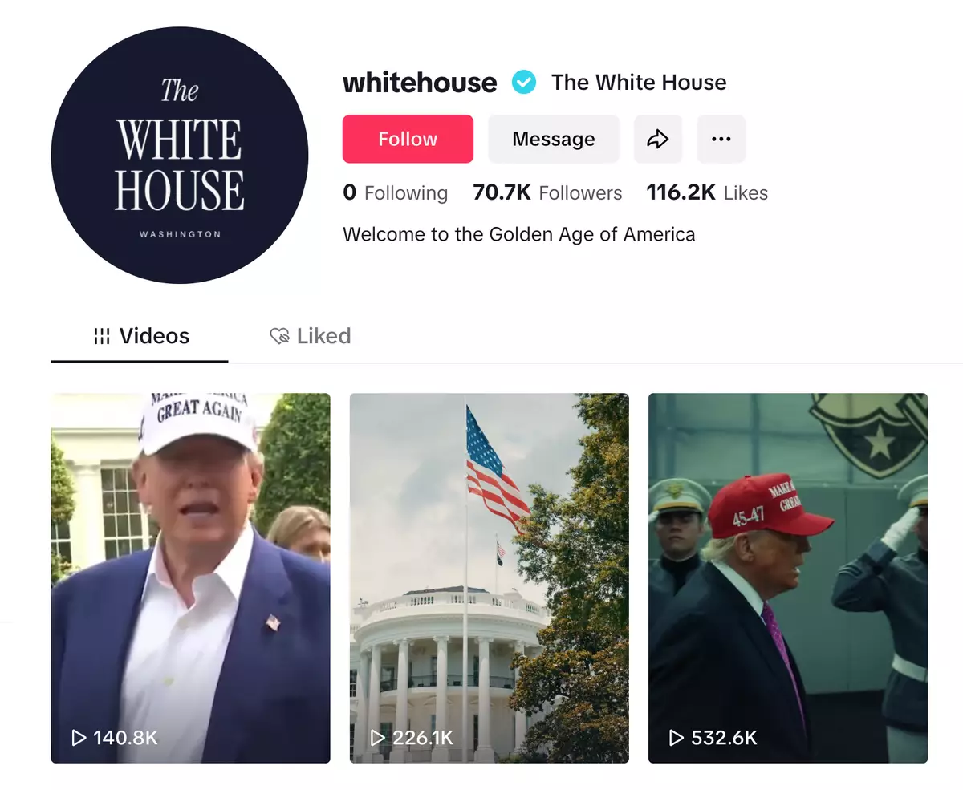Open The White House profile picture
963x790 pixels.
coord(180,155)
